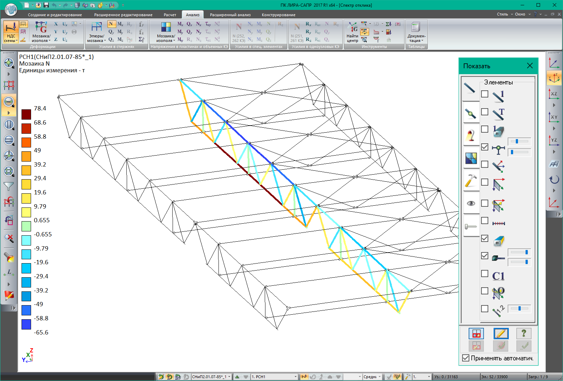Toggle Применять автоматич. checkbox
563x381 pixels.
pyautogui.click(x=466, y=358)
